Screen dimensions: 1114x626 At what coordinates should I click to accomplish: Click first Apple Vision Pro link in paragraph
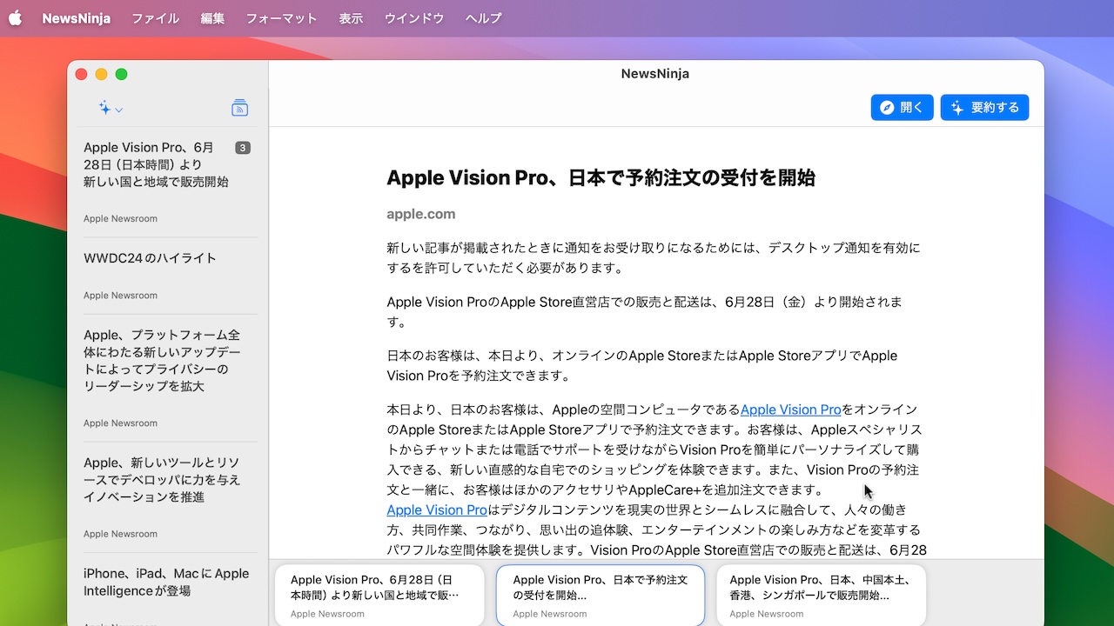[x=790, y=410]
